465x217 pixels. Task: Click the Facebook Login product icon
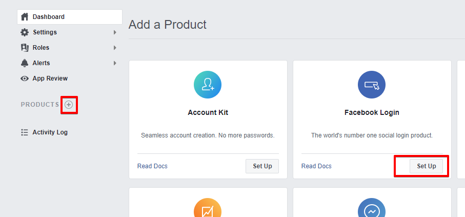click(372, 85)
